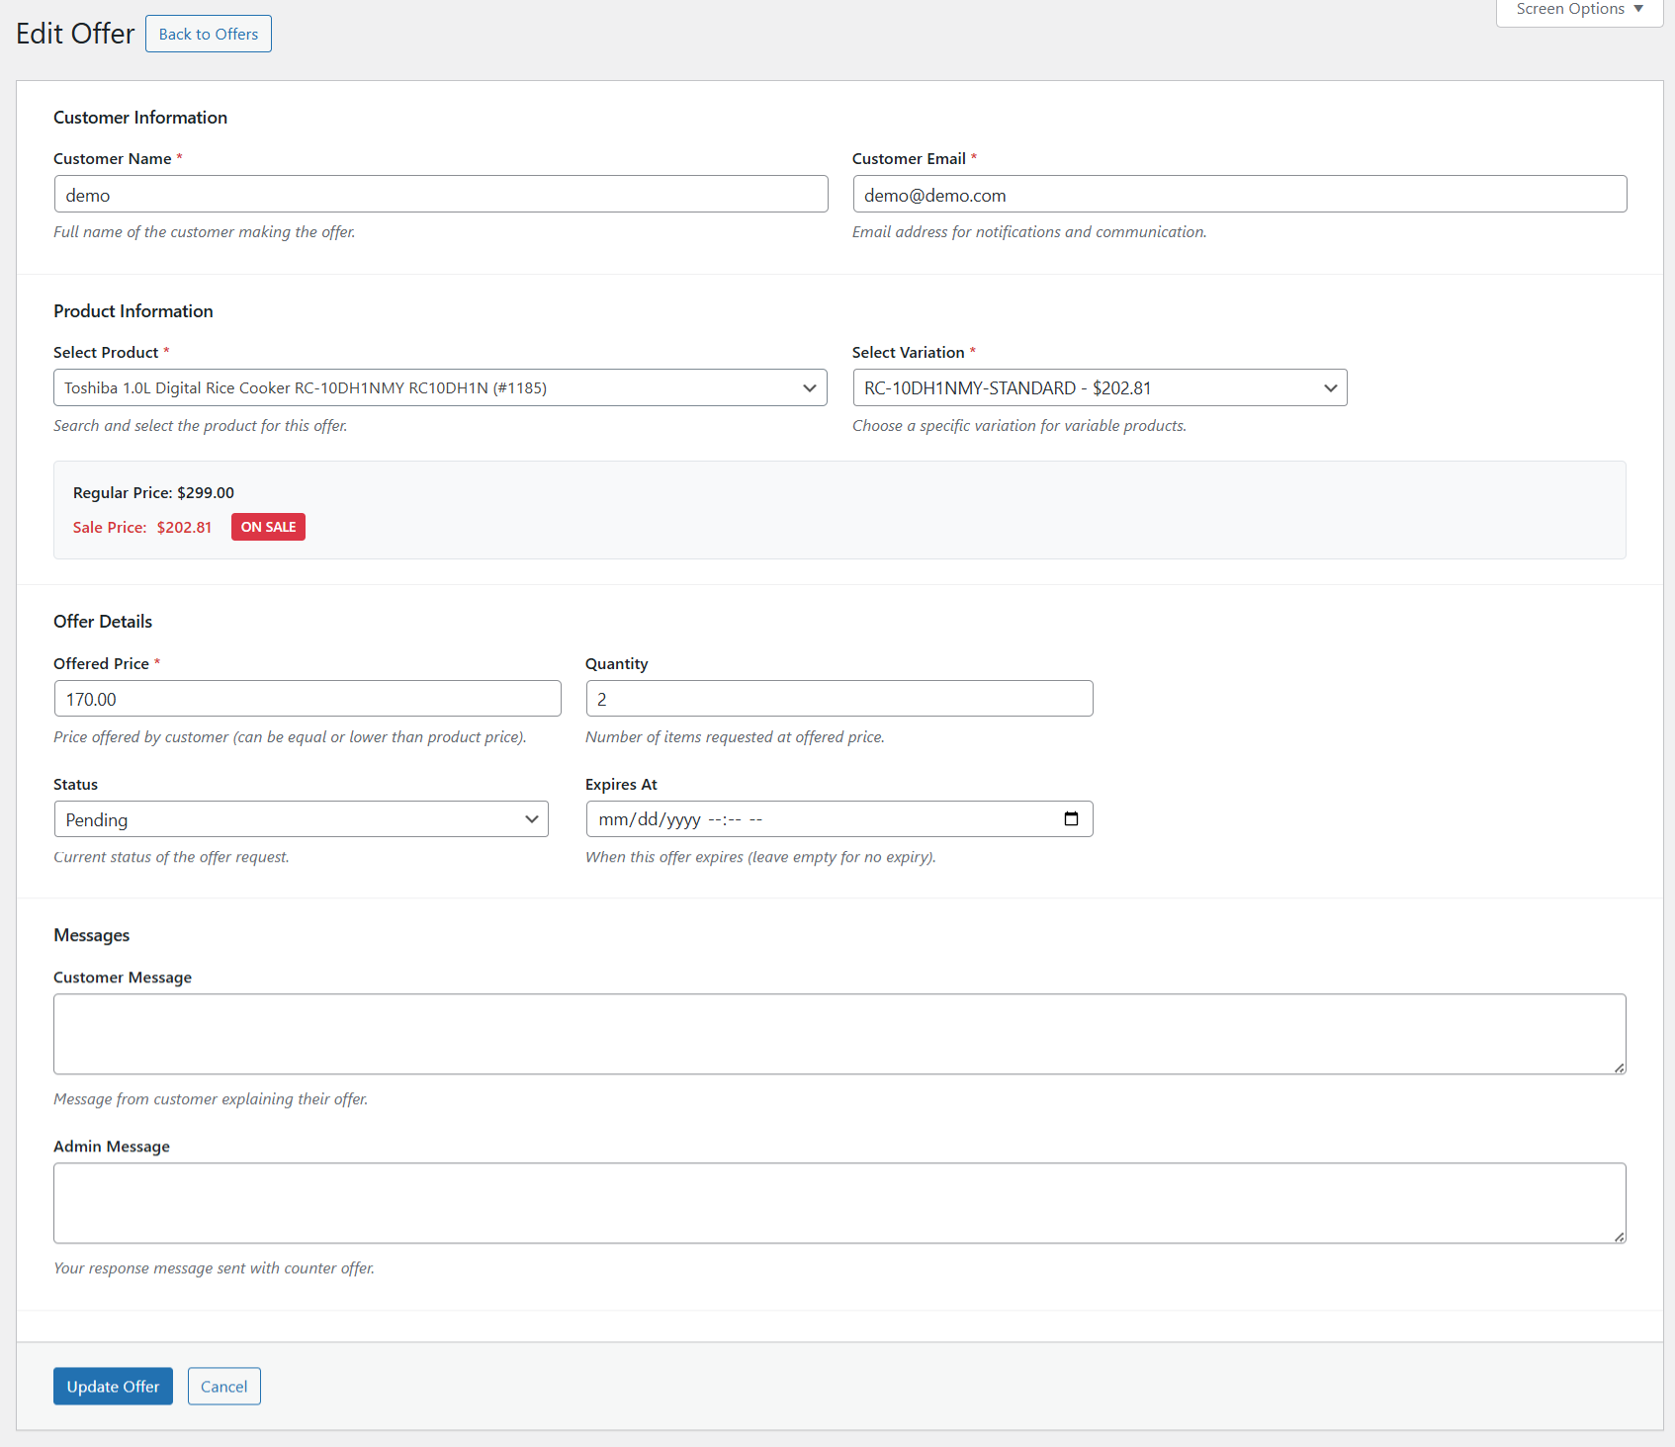Click into the Customer Email field
Image resolution: width=1675 pixels, height=1447 pixels.
(1239, 195)
